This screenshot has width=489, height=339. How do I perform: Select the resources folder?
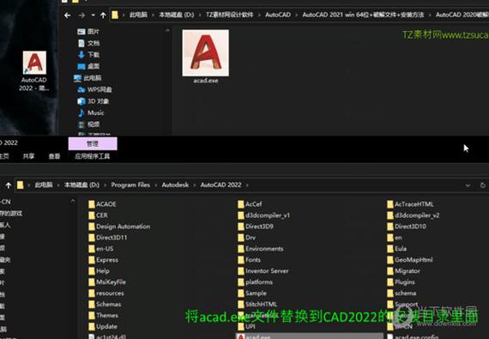coord(106,294)
